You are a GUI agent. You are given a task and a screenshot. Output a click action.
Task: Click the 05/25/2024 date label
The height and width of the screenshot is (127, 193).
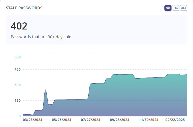[x=62, y=120]
